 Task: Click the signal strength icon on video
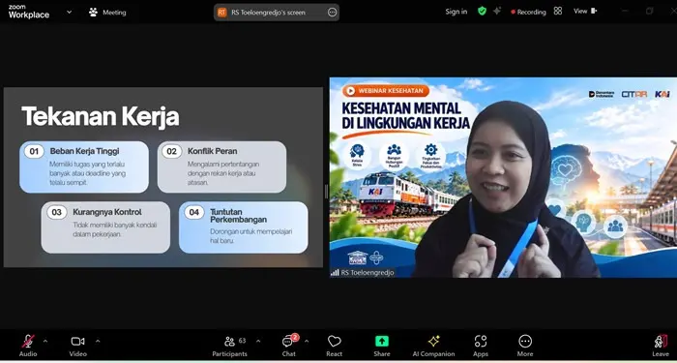pos(335,273)
